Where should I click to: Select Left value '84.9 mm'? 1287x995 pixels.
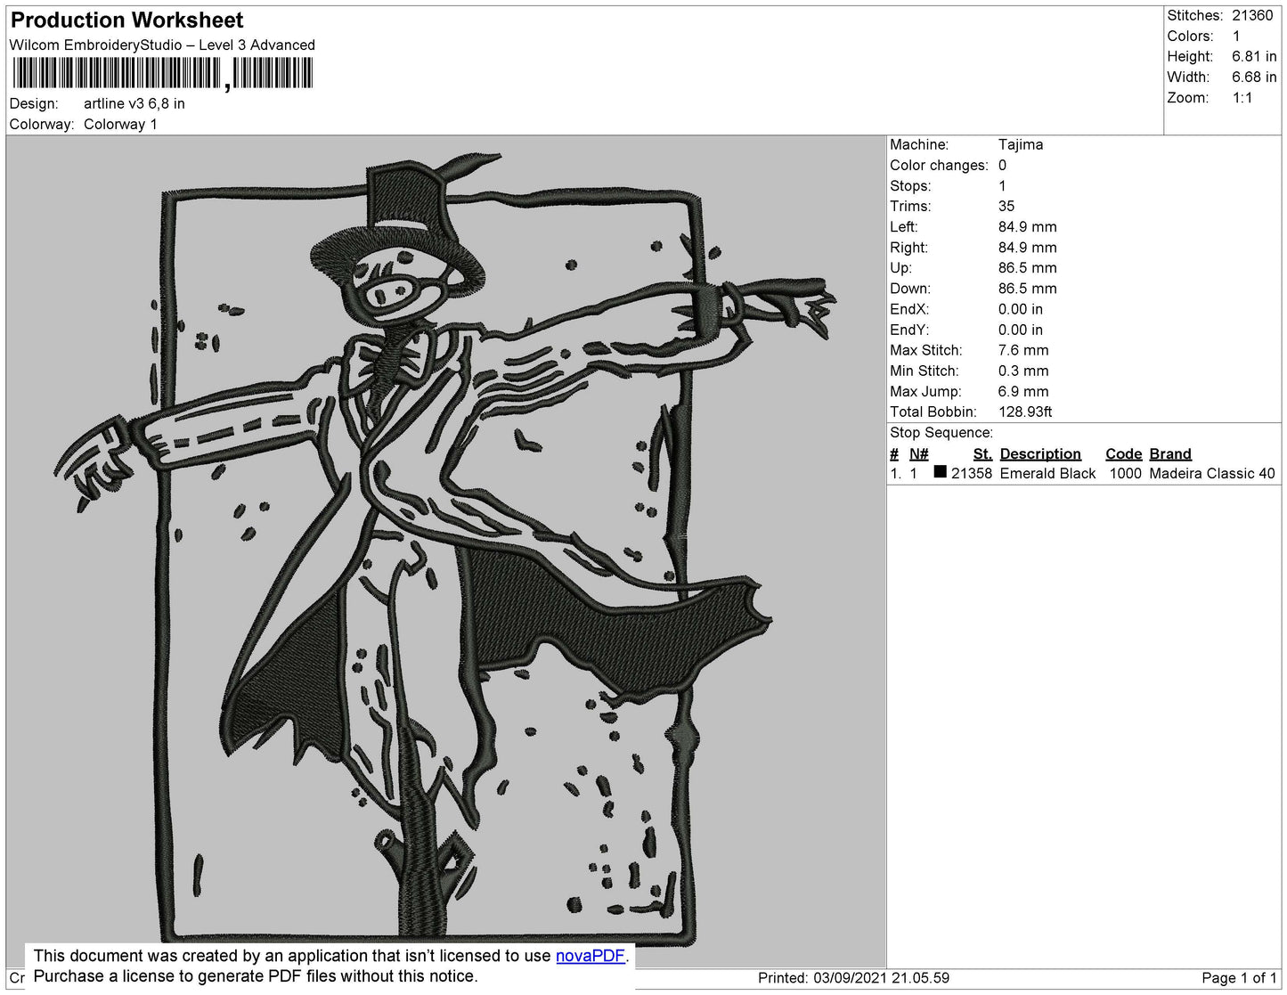click(1028, 226)
